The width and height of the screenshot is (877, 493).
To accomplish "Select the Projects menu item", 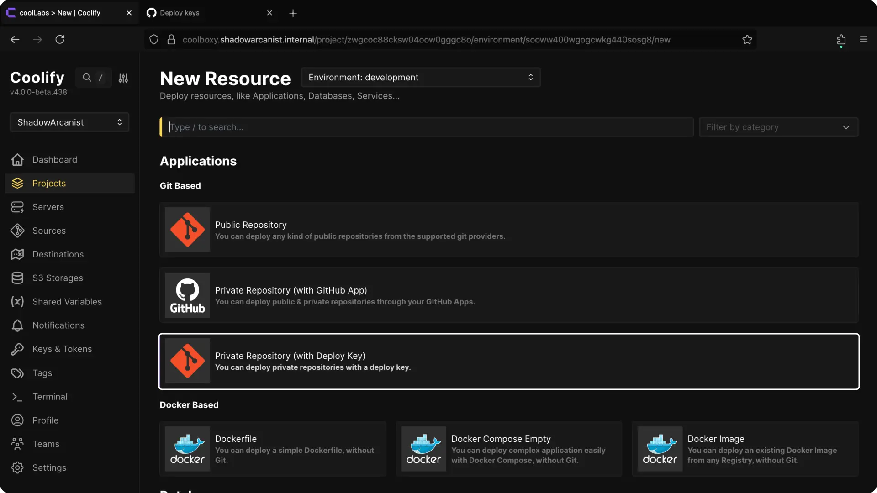I will point(49,183).
